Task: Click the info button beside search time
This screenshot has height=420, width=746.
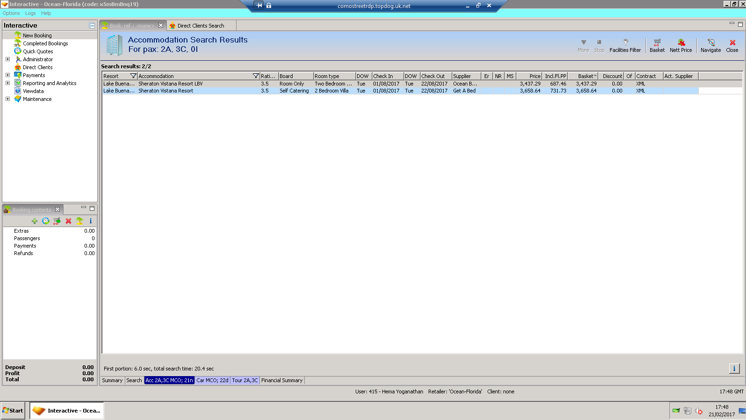Action: [734, 369]
